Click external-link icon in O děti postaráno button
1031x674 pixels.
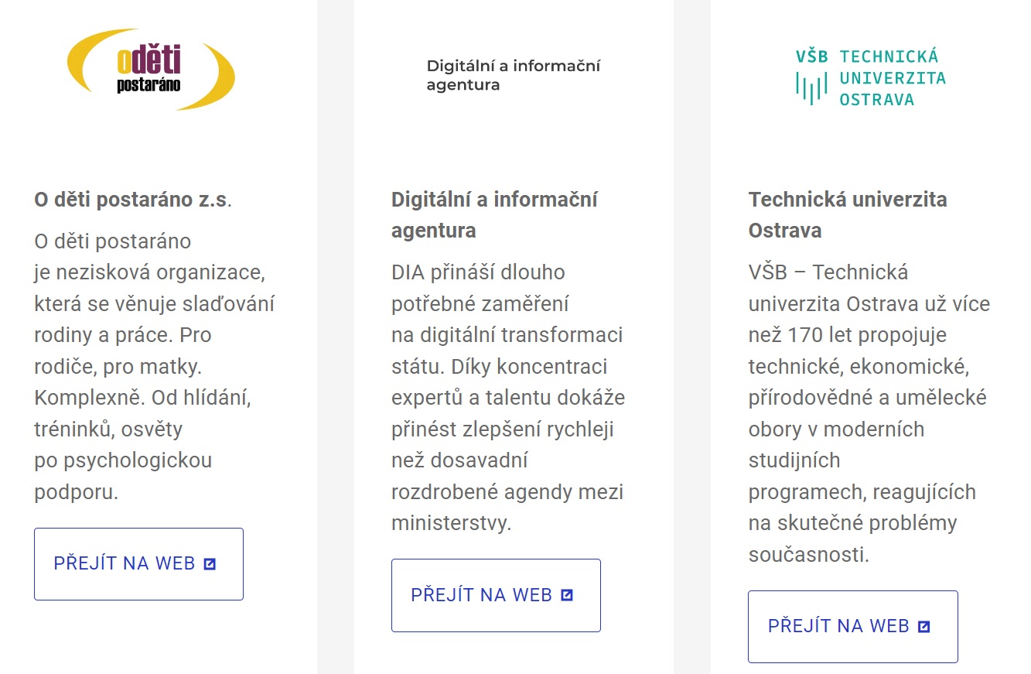pos(210,564)
